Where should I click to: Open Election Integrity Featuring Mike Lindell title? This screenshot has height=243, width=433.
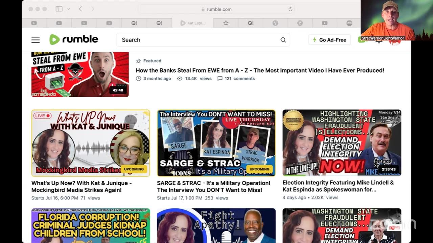click(x=338, y=186)
